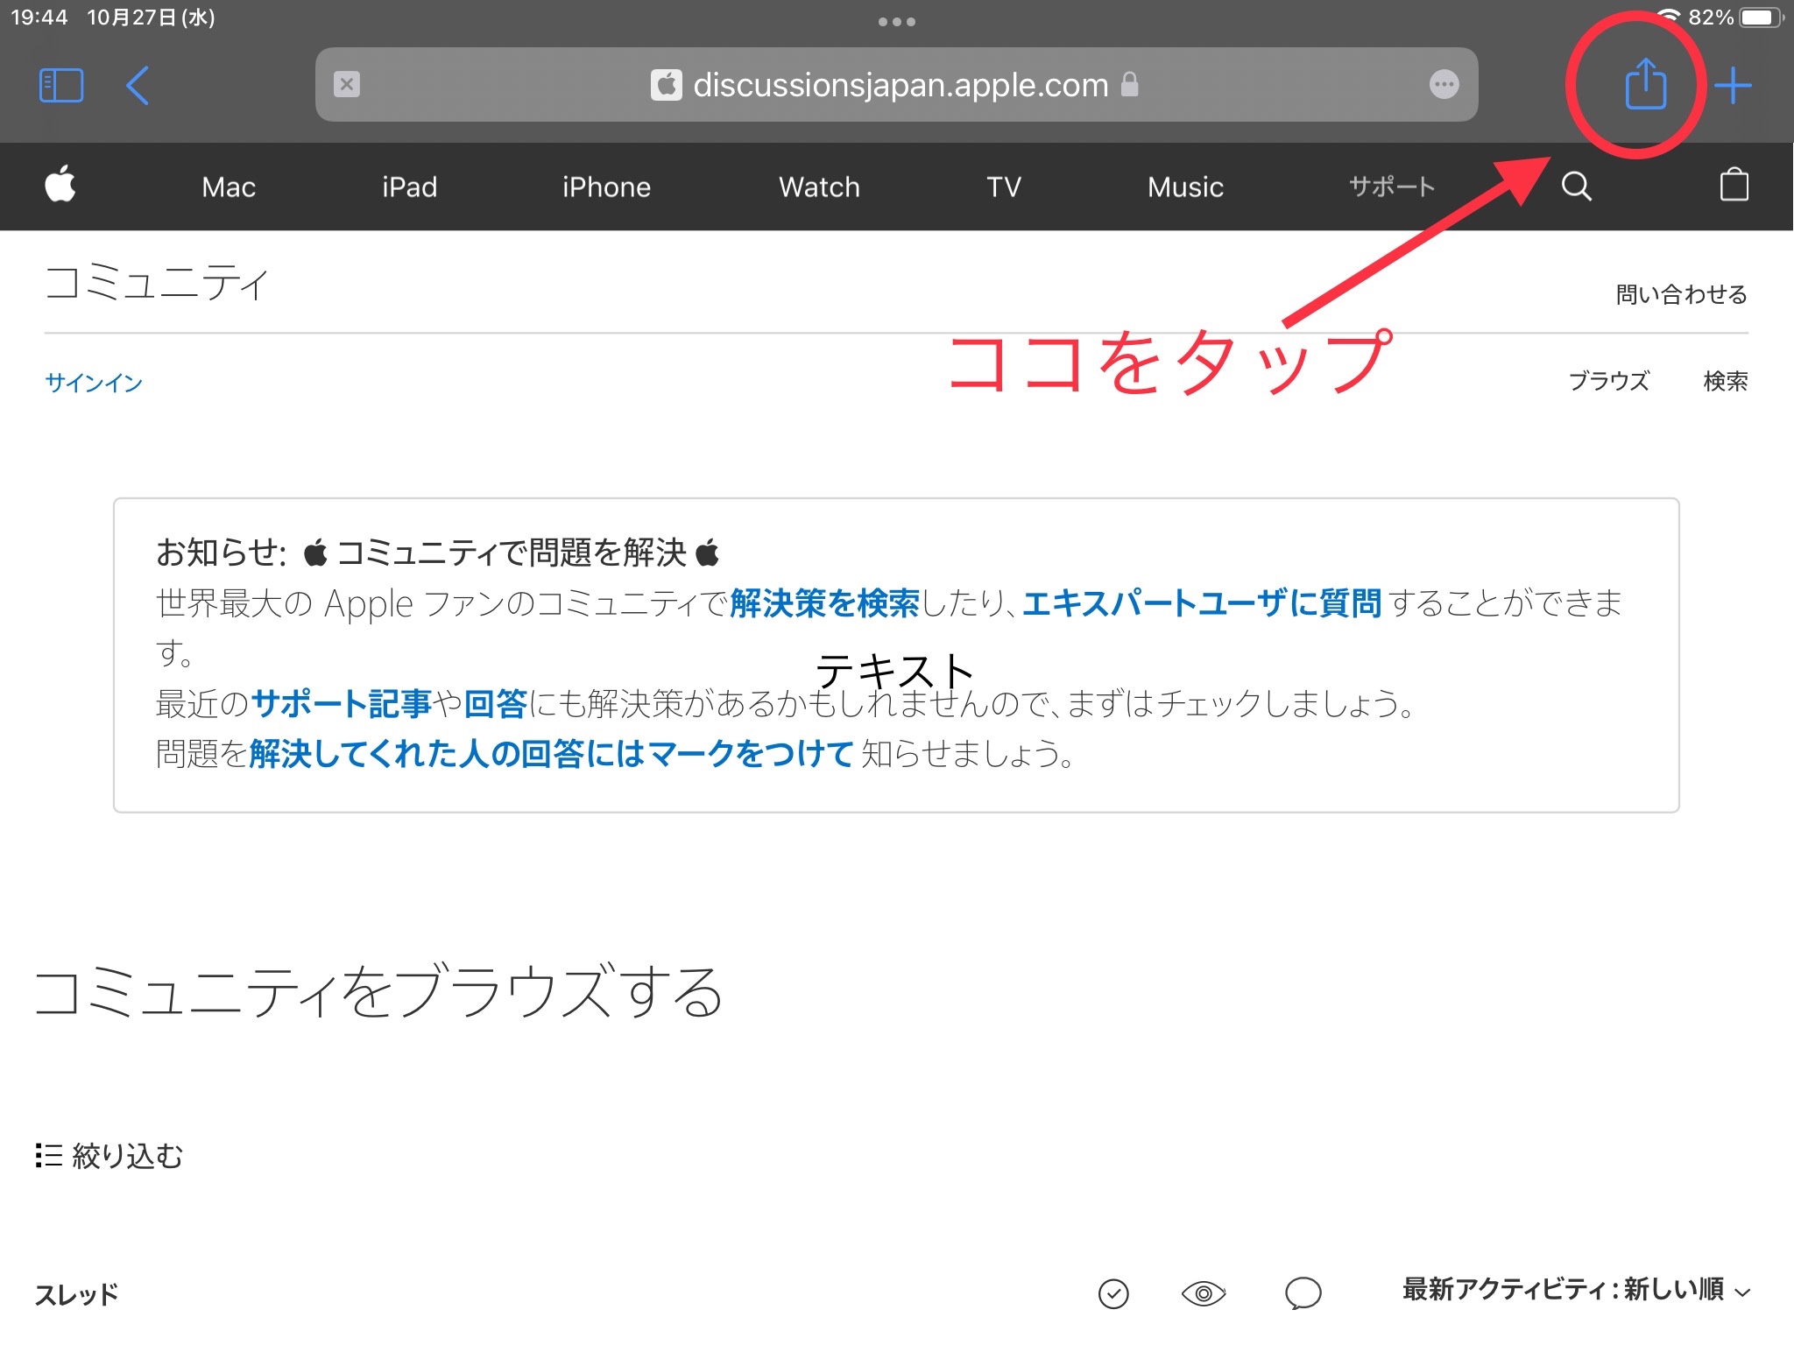This screenshot has height=1345, width=1794.
Task: Expand the 絞り込む filter list
Action: 109,1156
